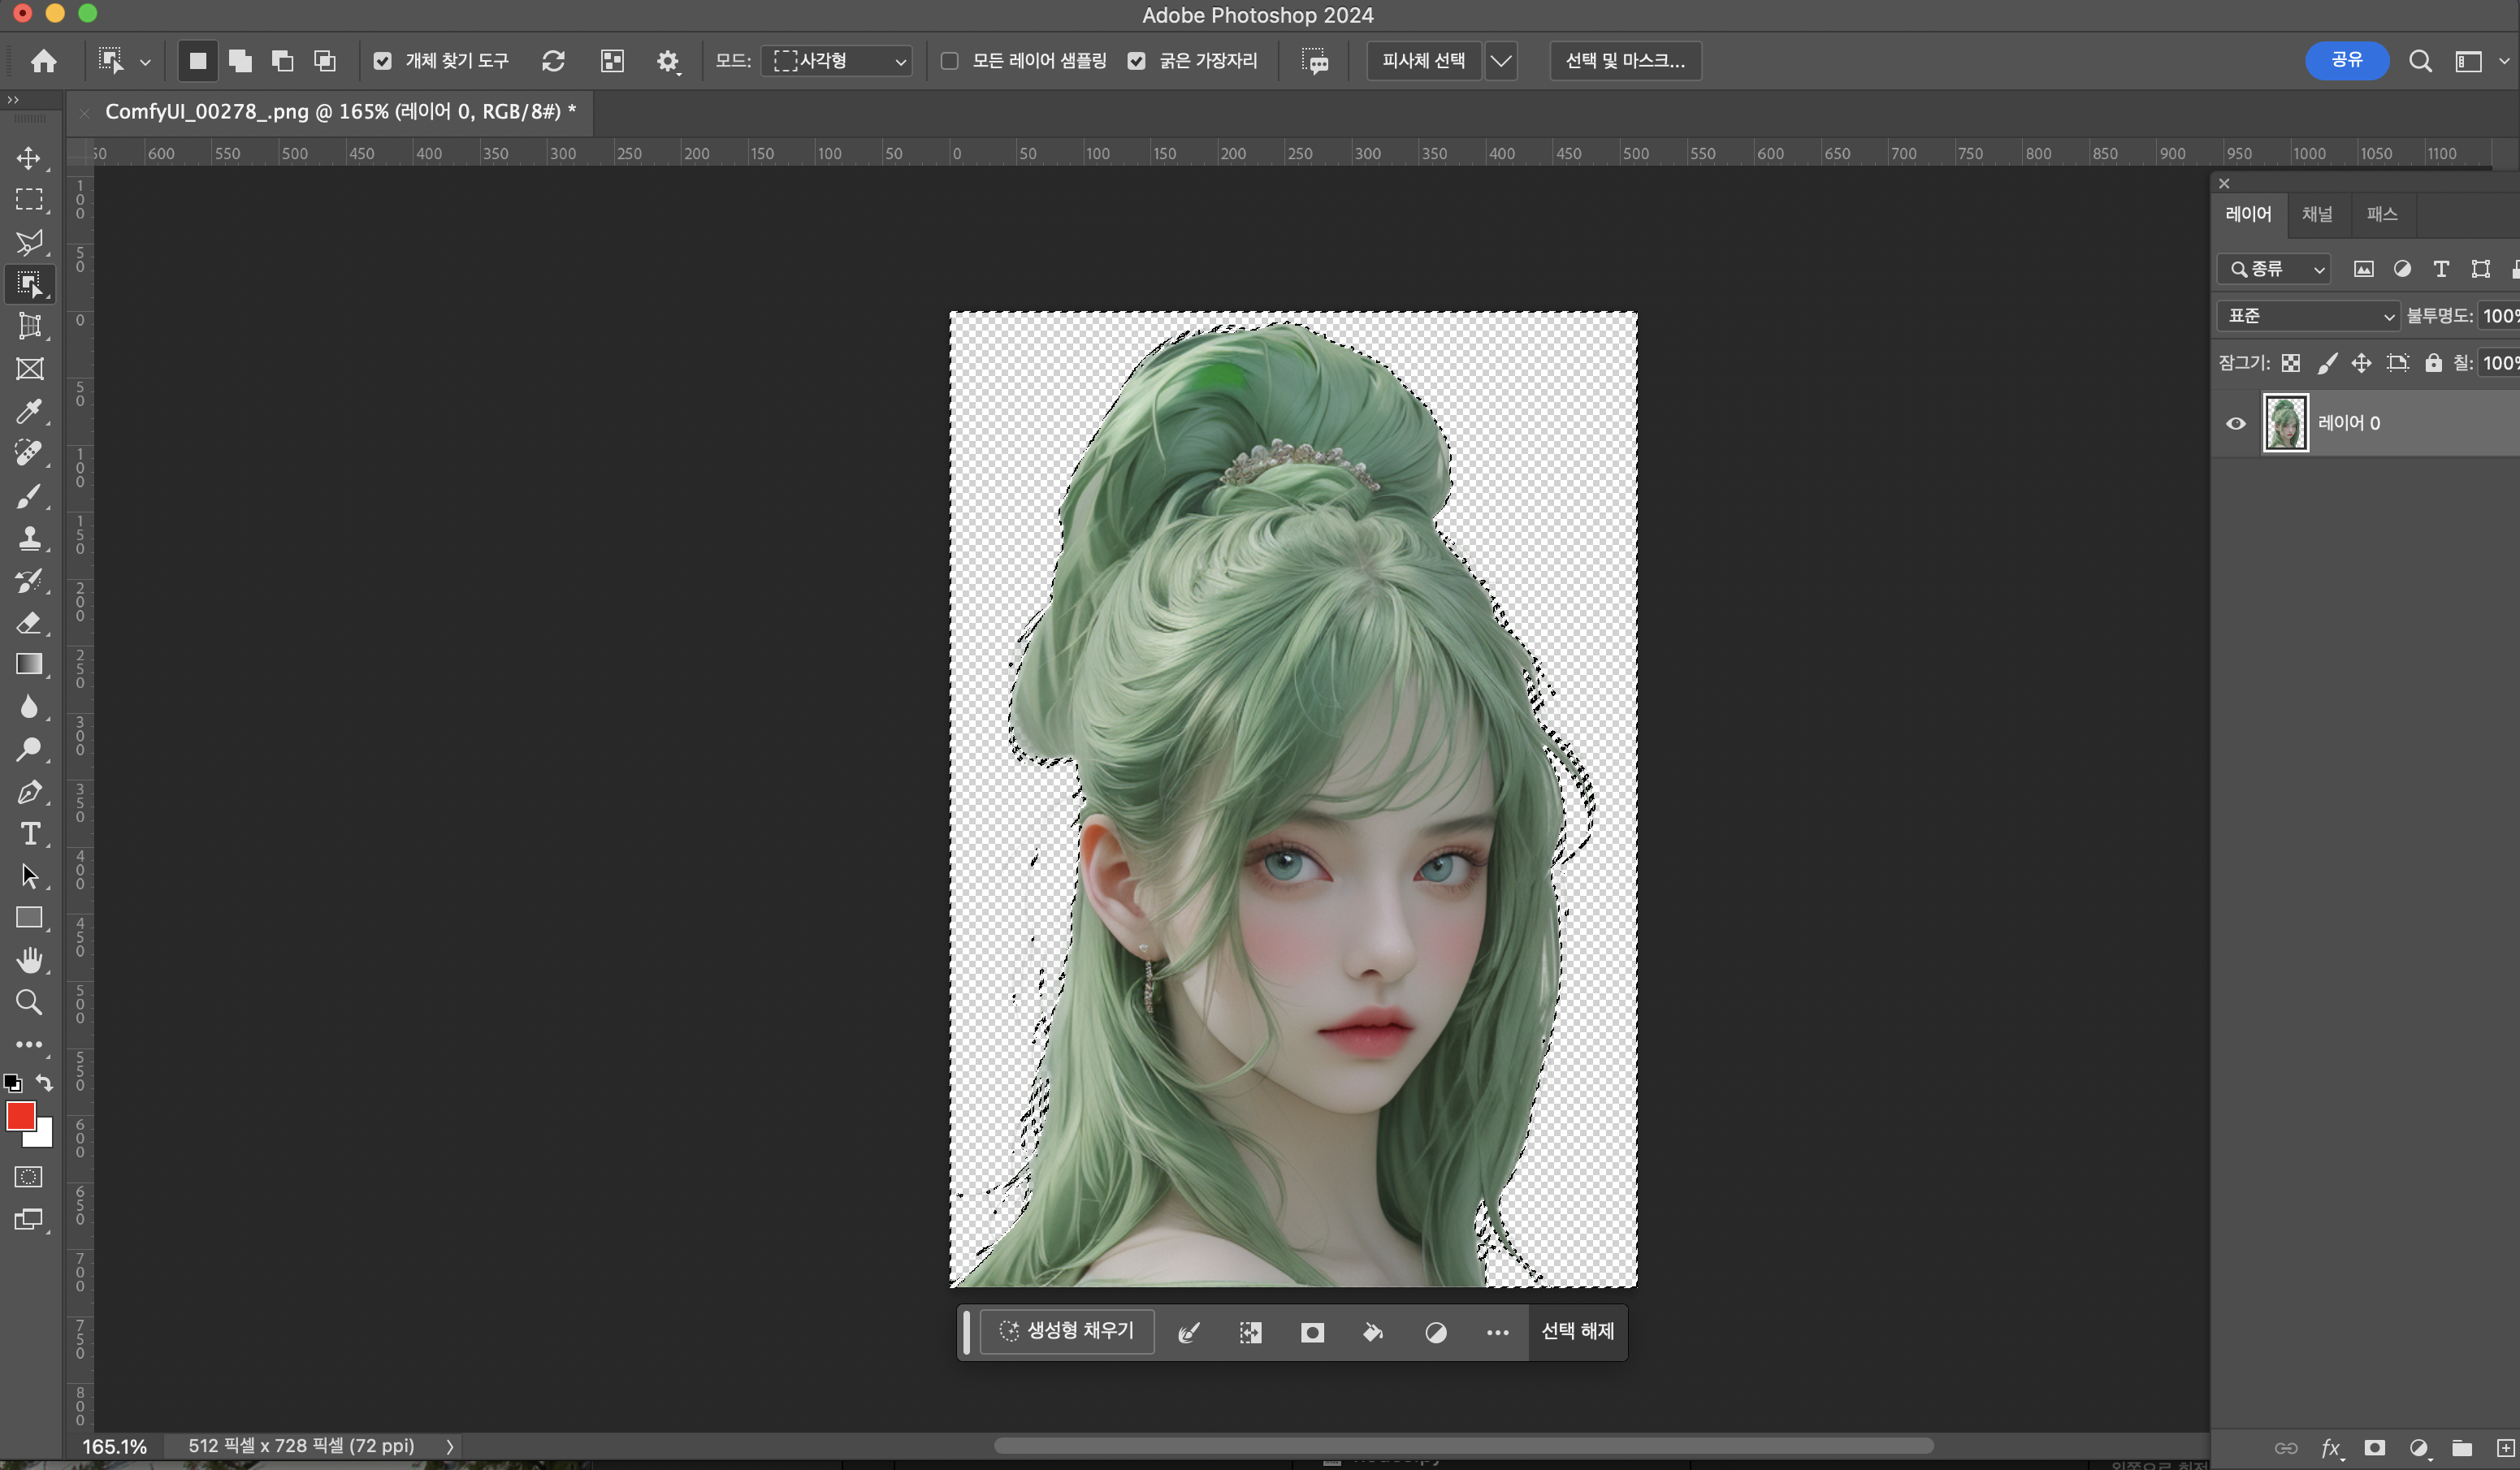Select the Crop tool
Viewport: 2520px width, 1470px height.
point(29,326)
